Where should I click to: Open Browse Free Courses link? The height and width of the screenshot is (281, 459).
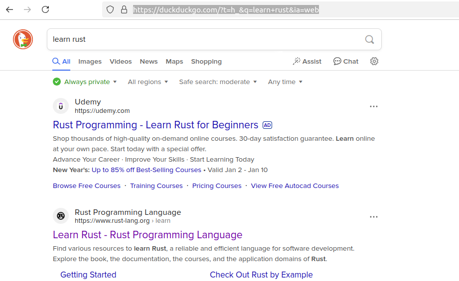tap(87, 186)
